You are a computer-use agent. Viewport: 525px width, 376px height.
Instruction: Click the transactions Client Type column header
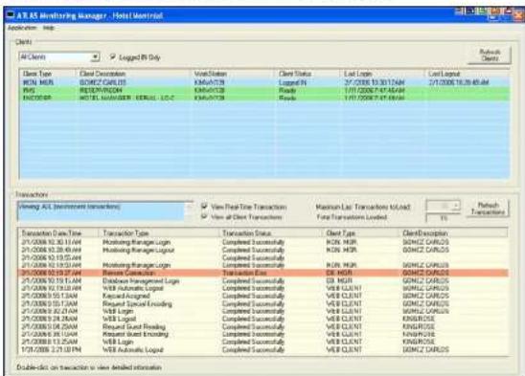coord(360,233)
